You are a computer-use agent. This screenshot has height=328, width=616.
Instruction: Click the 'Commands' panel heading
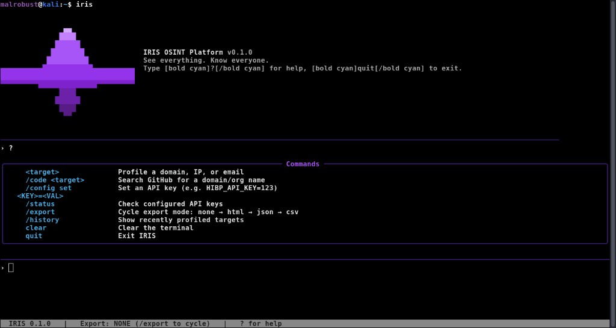(303, 164)
